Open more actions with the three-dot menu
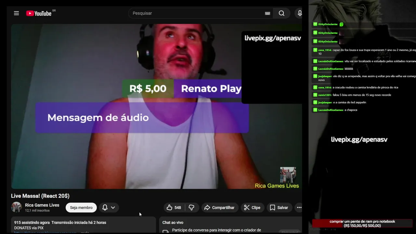 299,207
